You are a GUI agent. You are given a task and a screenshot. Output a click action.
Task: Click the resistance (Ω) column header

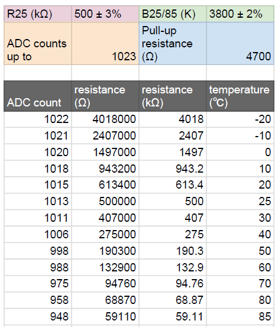coord(105,96)
